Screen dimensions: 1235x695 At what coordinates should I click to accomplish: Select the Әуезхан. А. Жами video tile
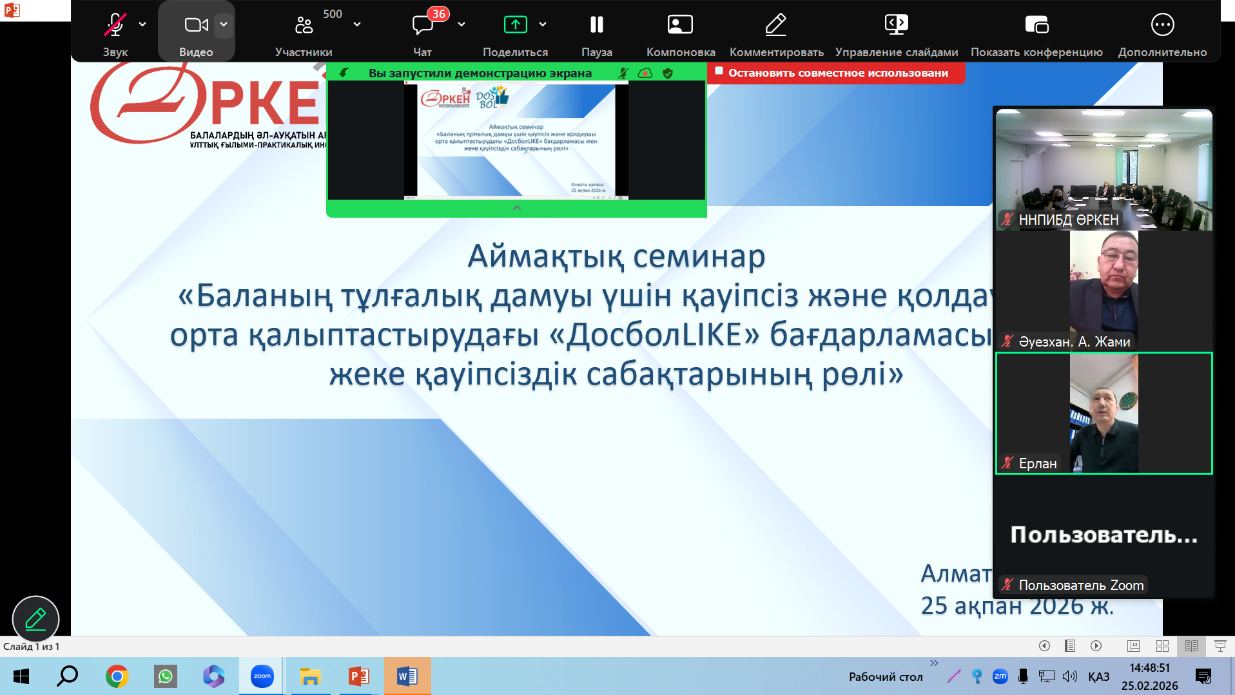(1104, 291)
